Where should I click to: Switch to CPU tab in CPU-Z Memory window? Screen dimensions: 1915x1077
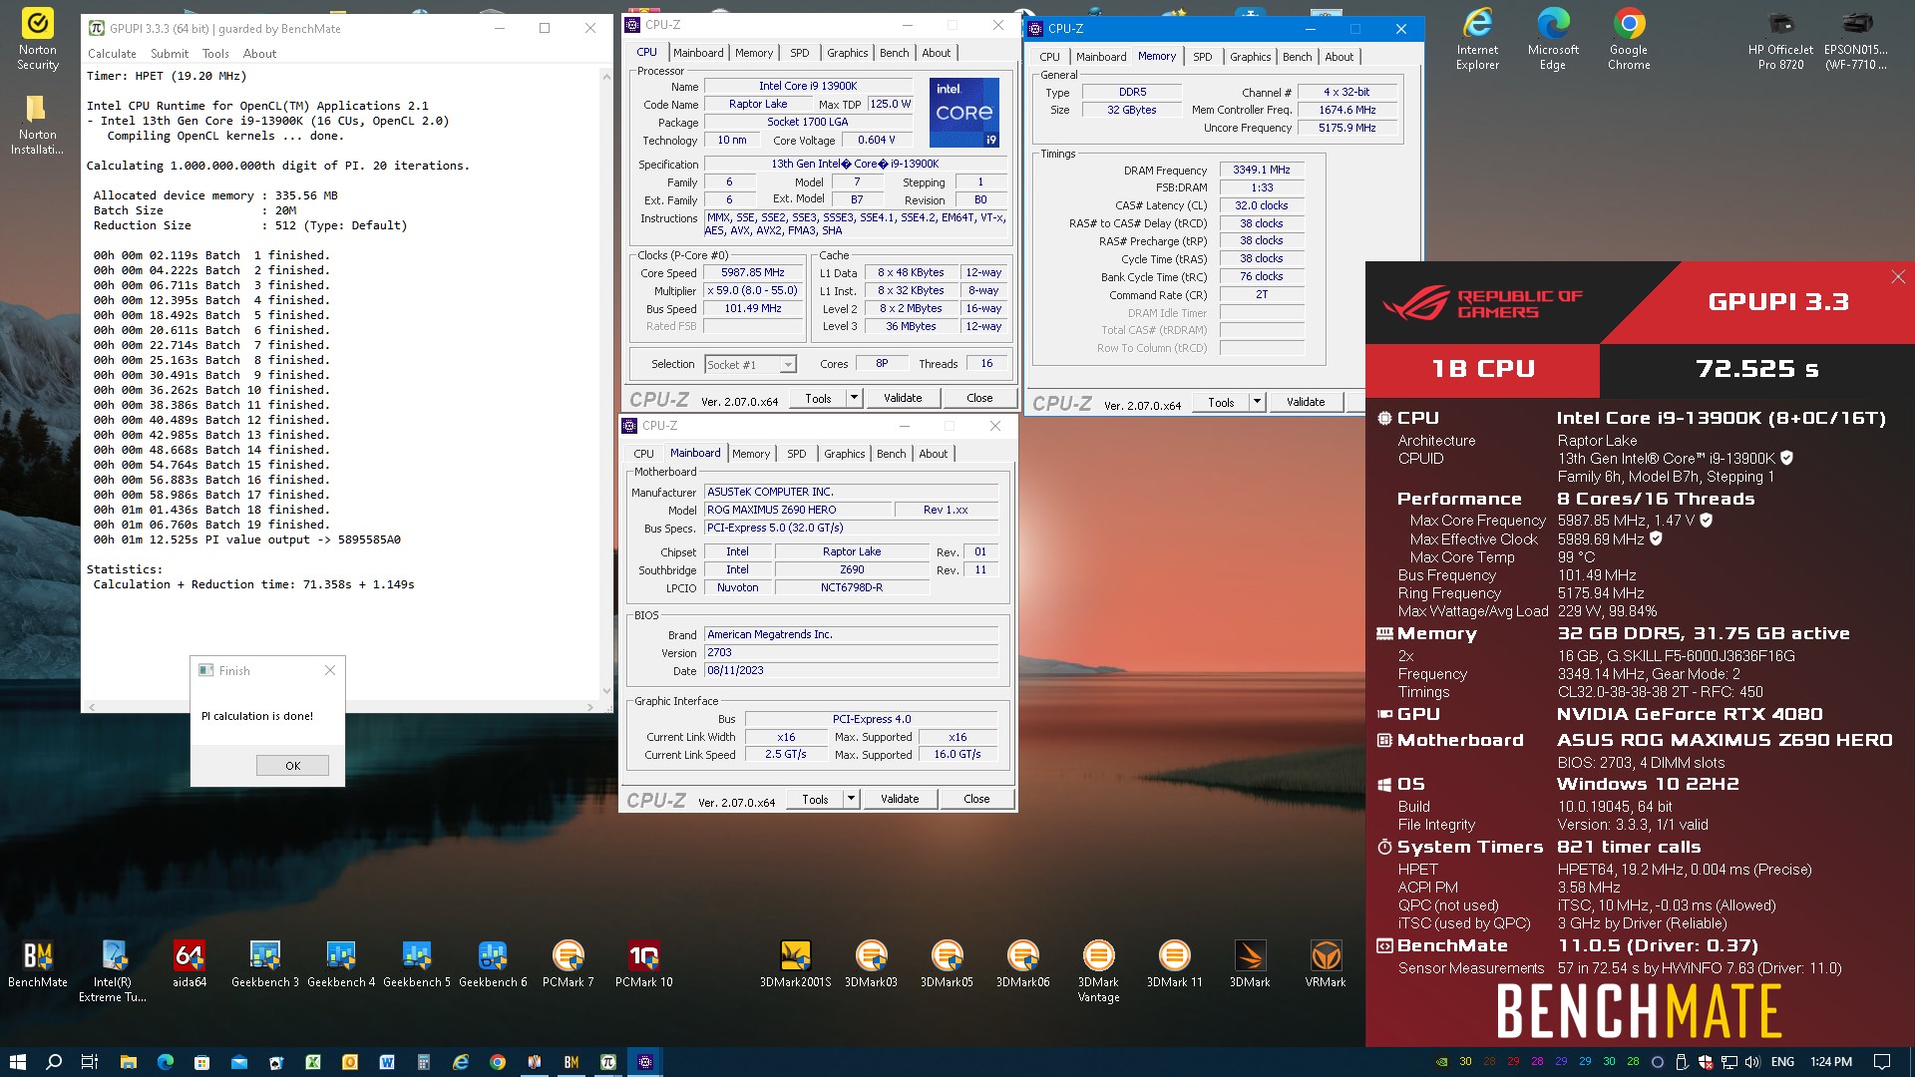[x=1049, y=57]
